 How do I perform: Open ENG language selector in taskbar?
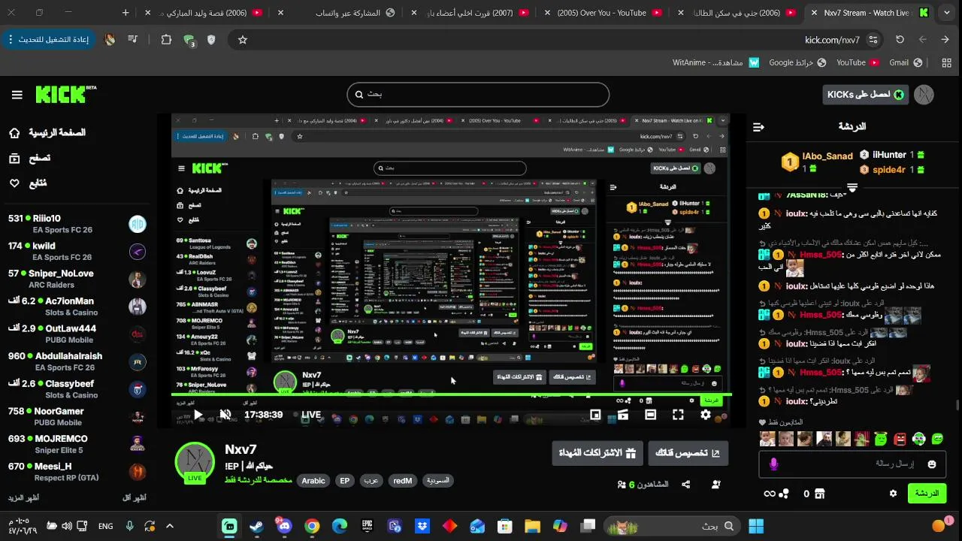click(x=106, y=526)
